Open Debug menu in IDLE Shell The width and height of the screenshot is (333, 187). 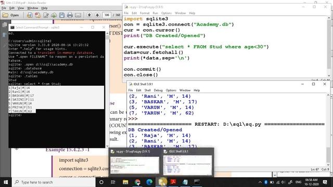tap(158, 90)
